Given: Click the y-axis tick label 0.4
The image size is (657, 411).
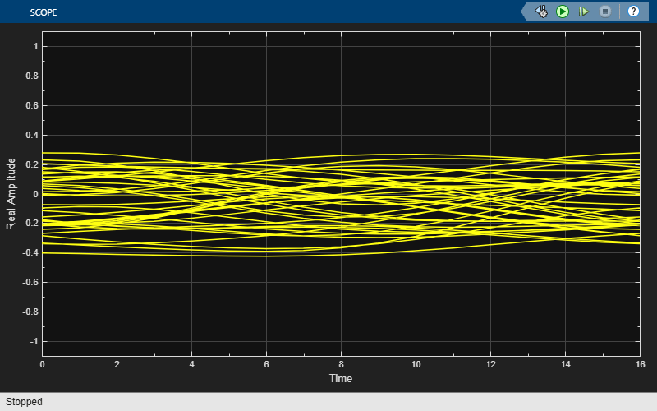Looking at the screenshot, I should click(x=30, y=135).
